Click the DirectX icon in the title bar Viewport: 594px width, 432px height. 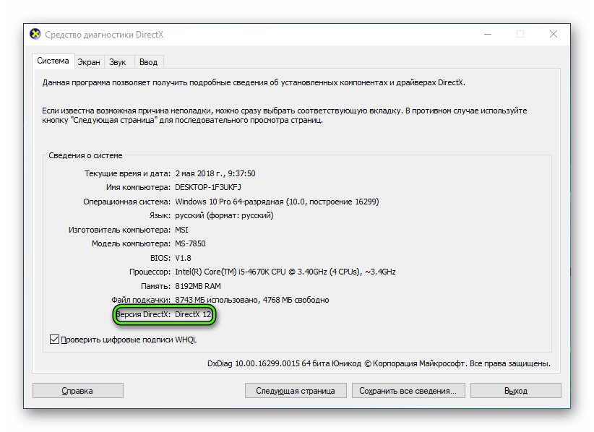(35, 34)
